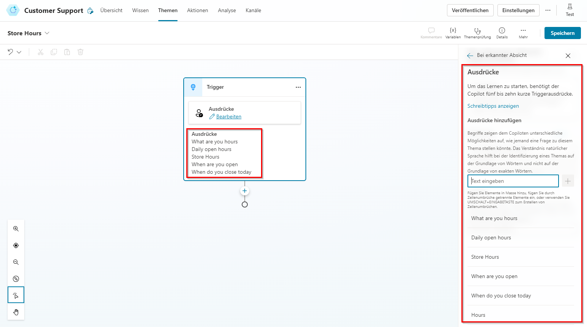This screenshot has width=587, height=327.
Task: Open the Store Hours topic dropdown
Action: tap(47, 33)
